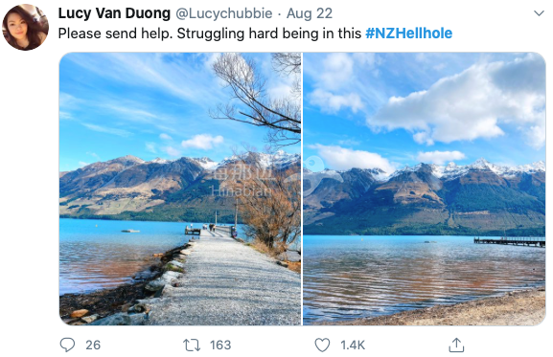Click the Lucy Van Duong display name
Screen dimensions: 553x357
point(114,13)
